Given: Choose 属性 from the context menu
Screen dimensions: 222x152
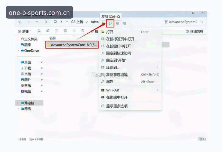Looking at the screenshot, I should (130, 82).
